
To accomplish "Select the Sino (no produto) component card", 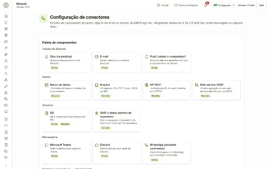I will pos(66,62).
